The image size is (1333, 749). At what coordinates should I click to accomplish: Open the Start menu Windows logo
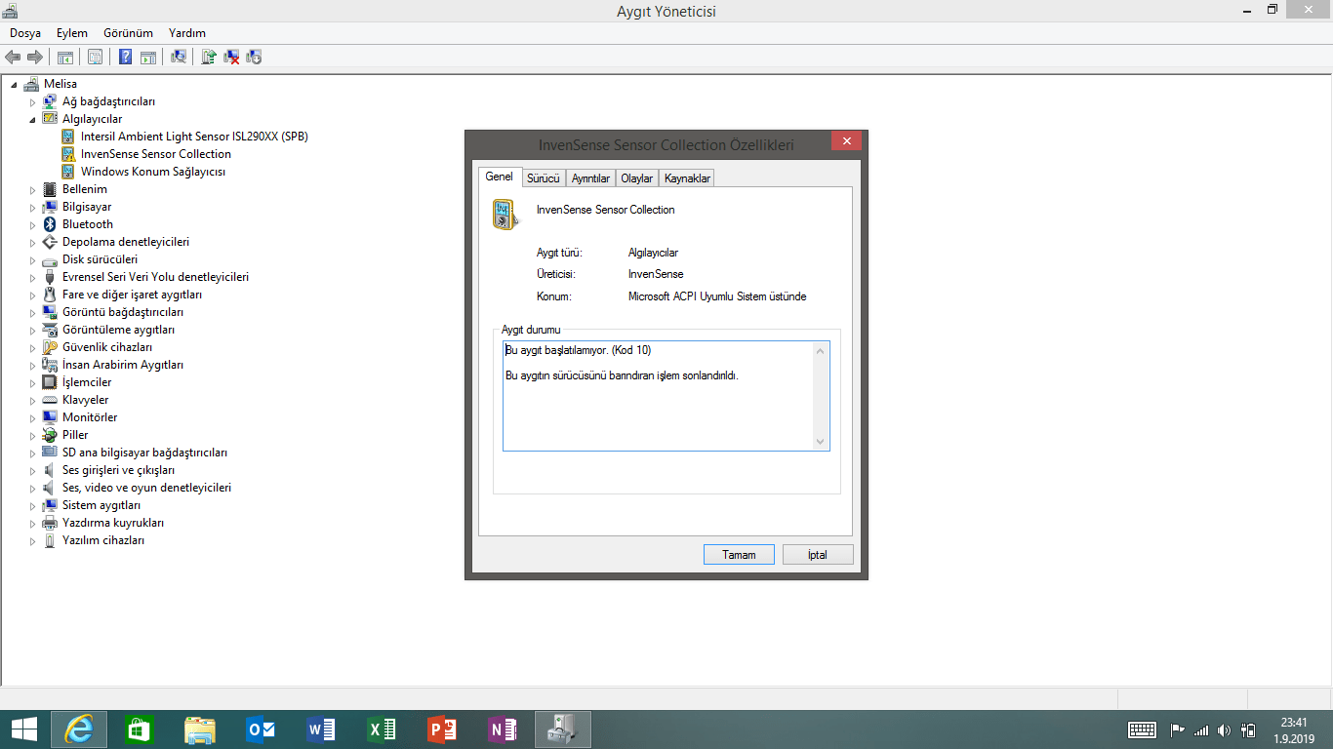(24, 729)
